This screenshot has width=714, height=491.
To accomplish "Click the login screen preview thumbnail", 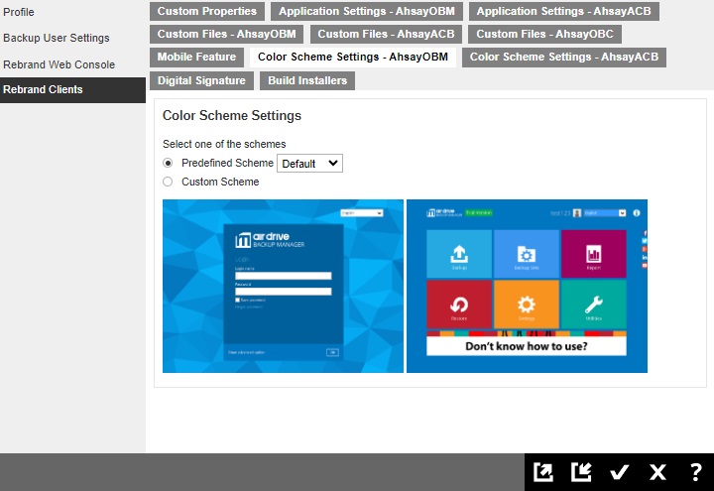I will point(283,286).
